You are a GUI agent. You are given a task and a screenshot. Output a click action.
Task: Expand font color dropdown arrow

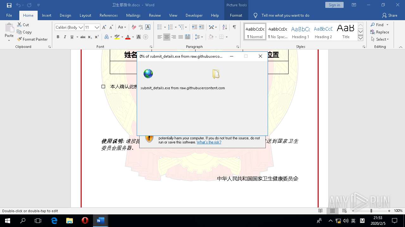[133, 37]
